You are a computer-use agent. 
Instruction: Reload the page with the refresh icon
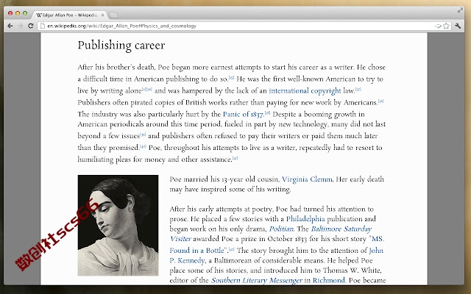click(30, 26)
